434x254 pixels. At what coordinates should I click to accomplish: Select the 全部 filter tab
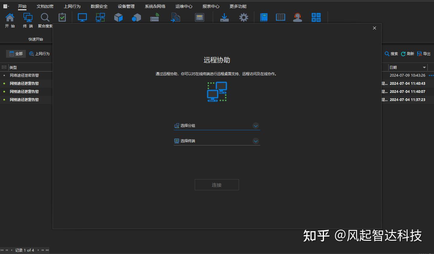pos(16,54)
